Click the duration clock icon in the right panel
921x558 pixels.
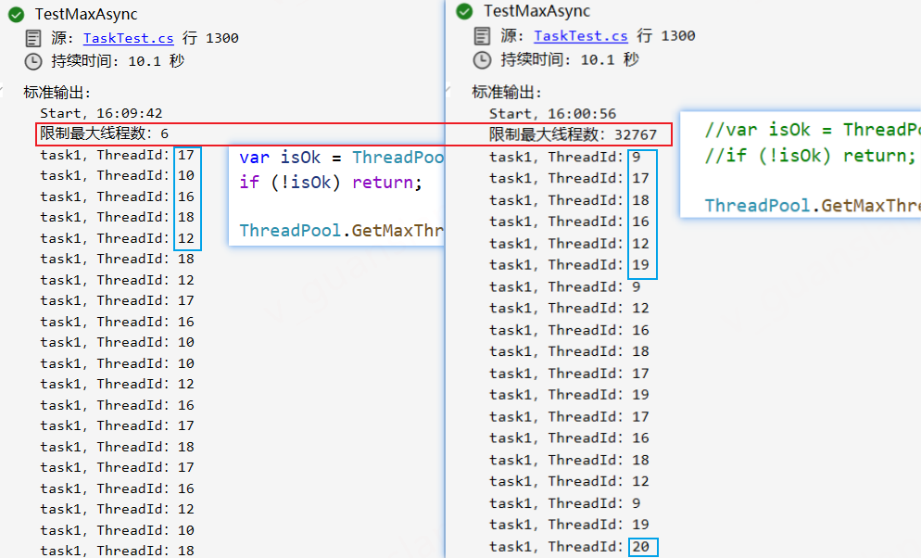[x=482, y=59]
